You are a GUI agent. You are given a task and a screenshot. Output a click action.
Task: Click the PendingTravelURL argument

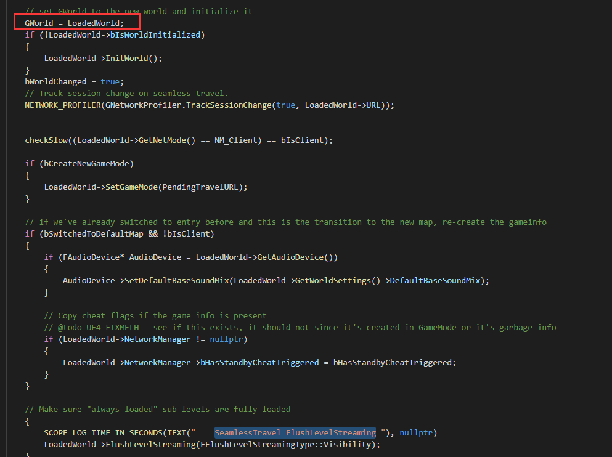pyautogui.click(x=203, y=187)
